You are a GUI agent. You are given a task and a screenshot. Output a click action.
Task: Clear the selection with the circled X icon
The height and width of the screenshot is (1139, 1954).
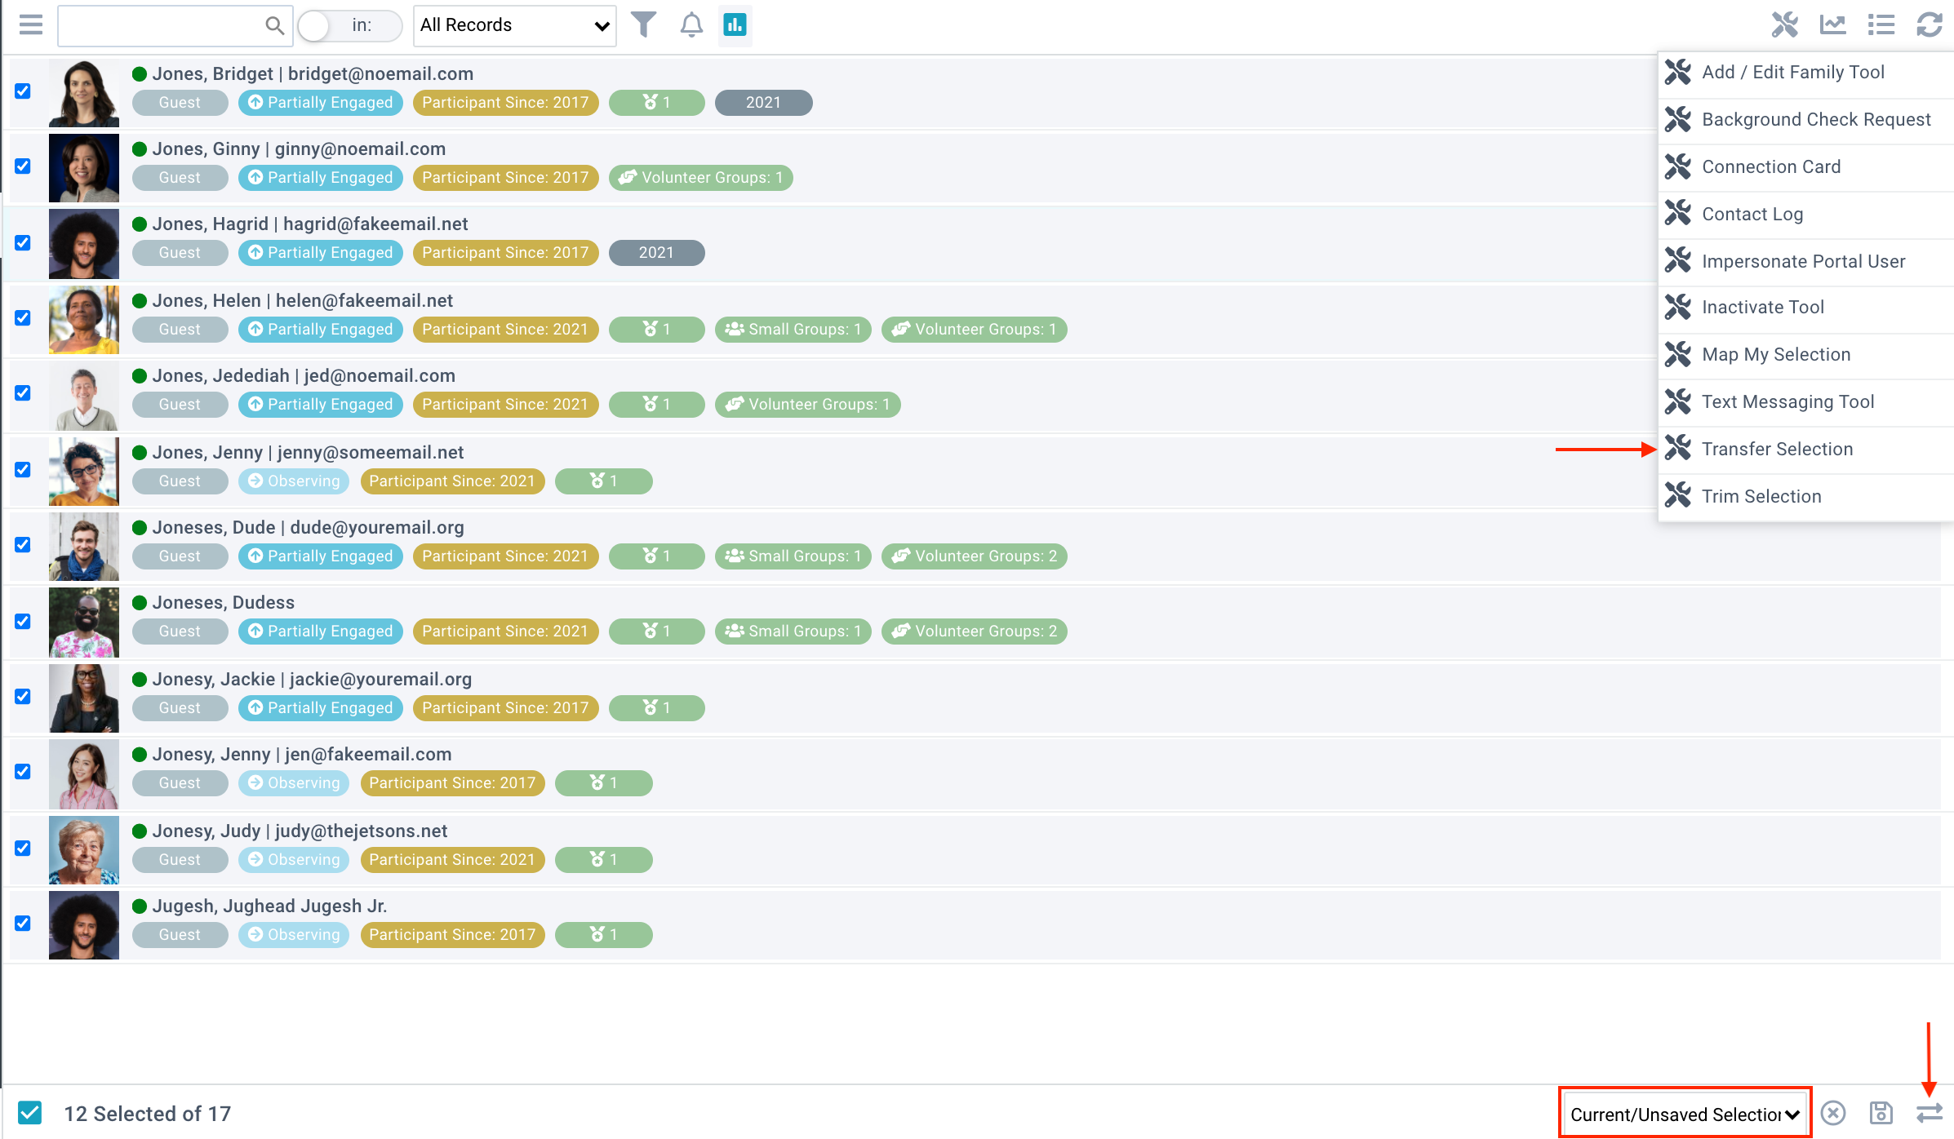point(1833,1113)
